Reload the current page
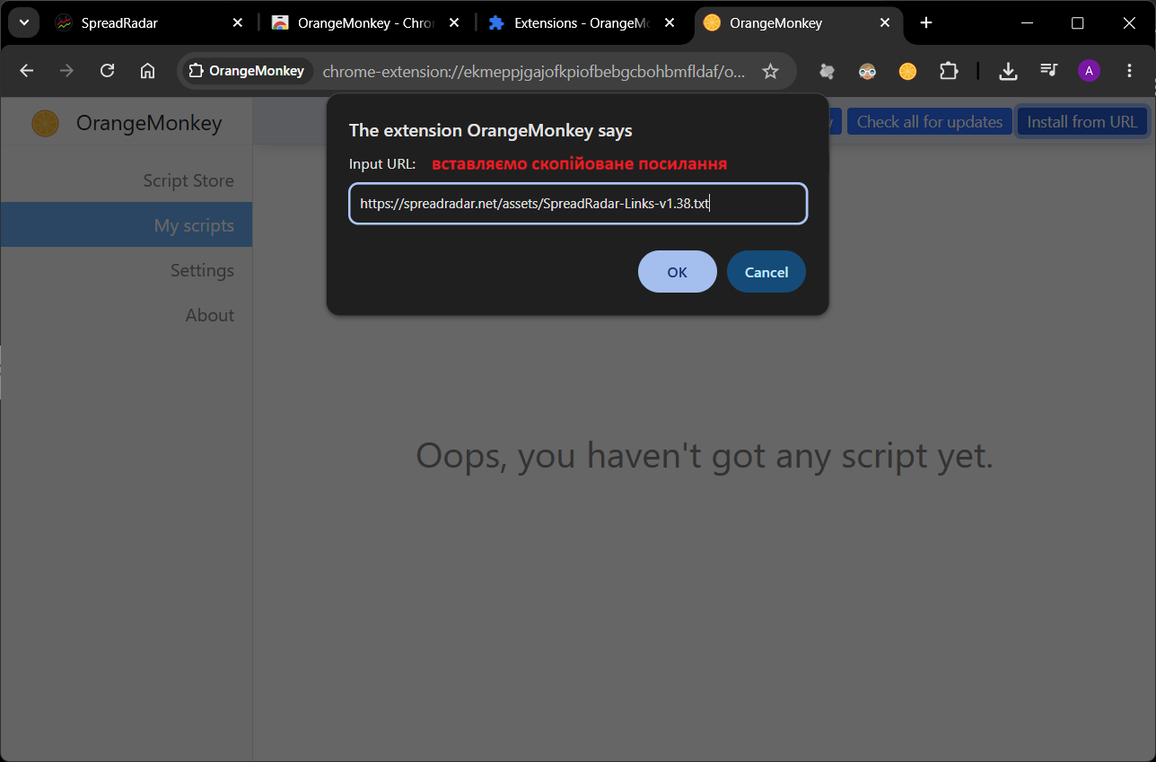This screenshot has width=1156, height=762. tap(107, 71)
